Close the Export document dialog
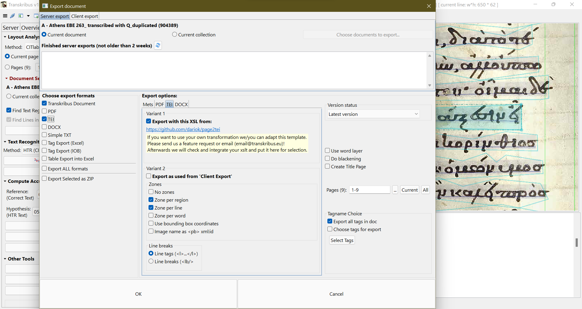The image size is (582, 309). click(x=429, y=6)
